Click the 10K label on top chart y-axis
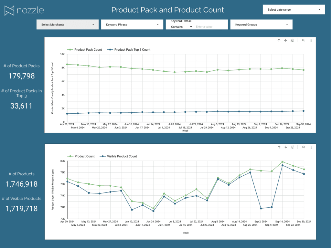331x248 pixels. coord(62,54)
